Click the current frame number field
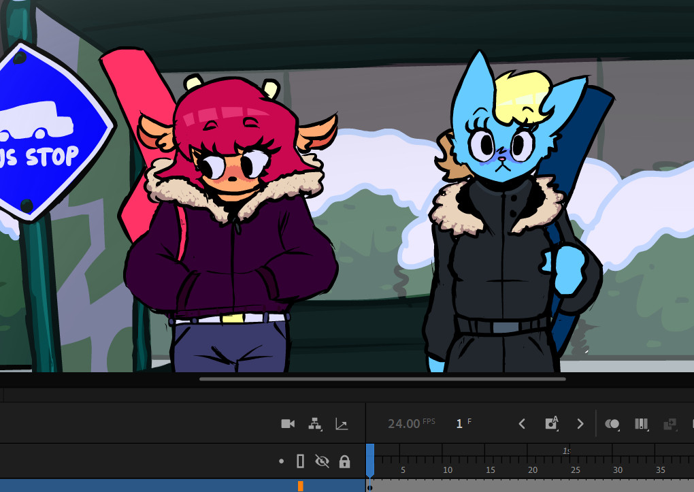The height and width of the screenshot is (492, 694). point(459,424)
